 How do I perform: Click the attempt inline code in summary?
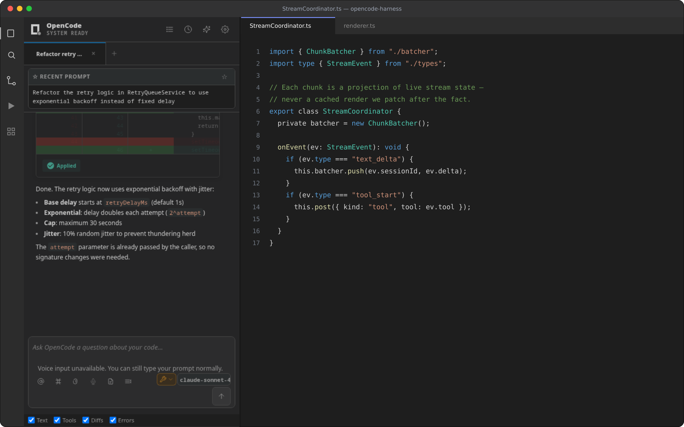(x=62, y=247)
